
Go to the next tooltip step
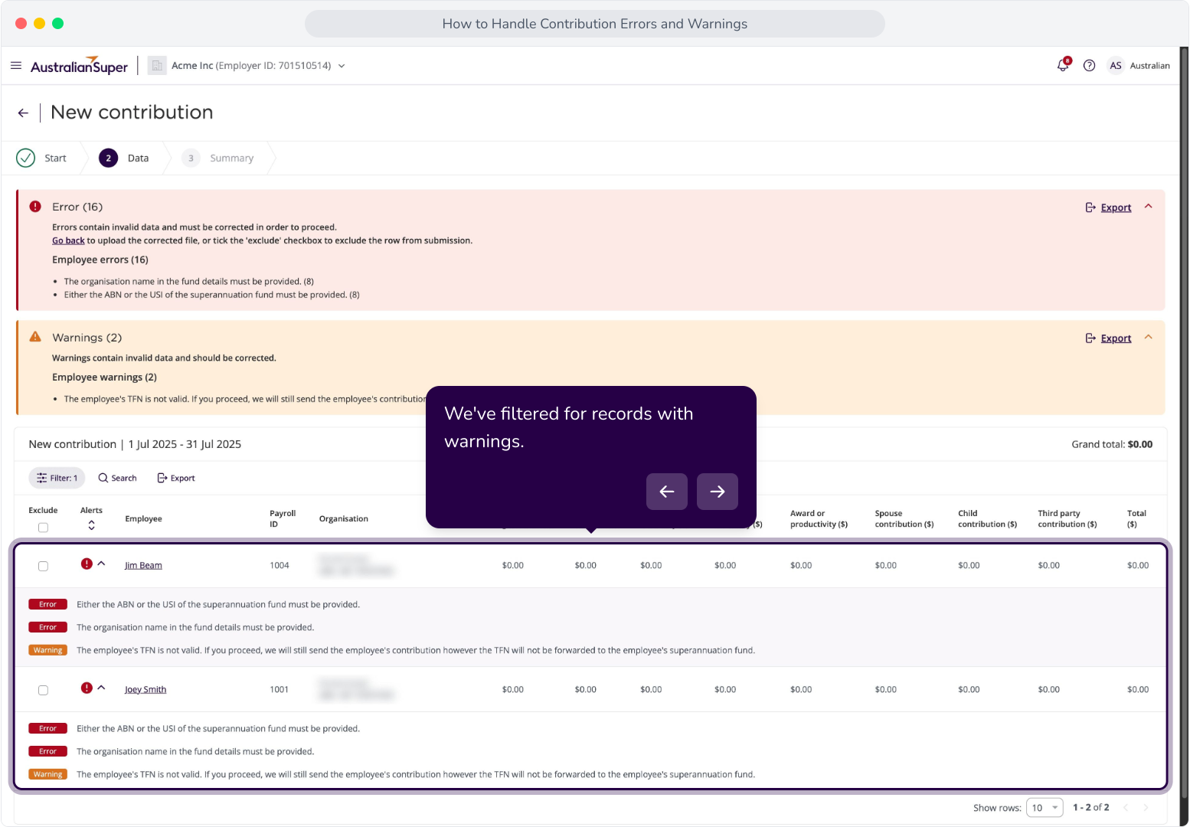coord(718,492)
